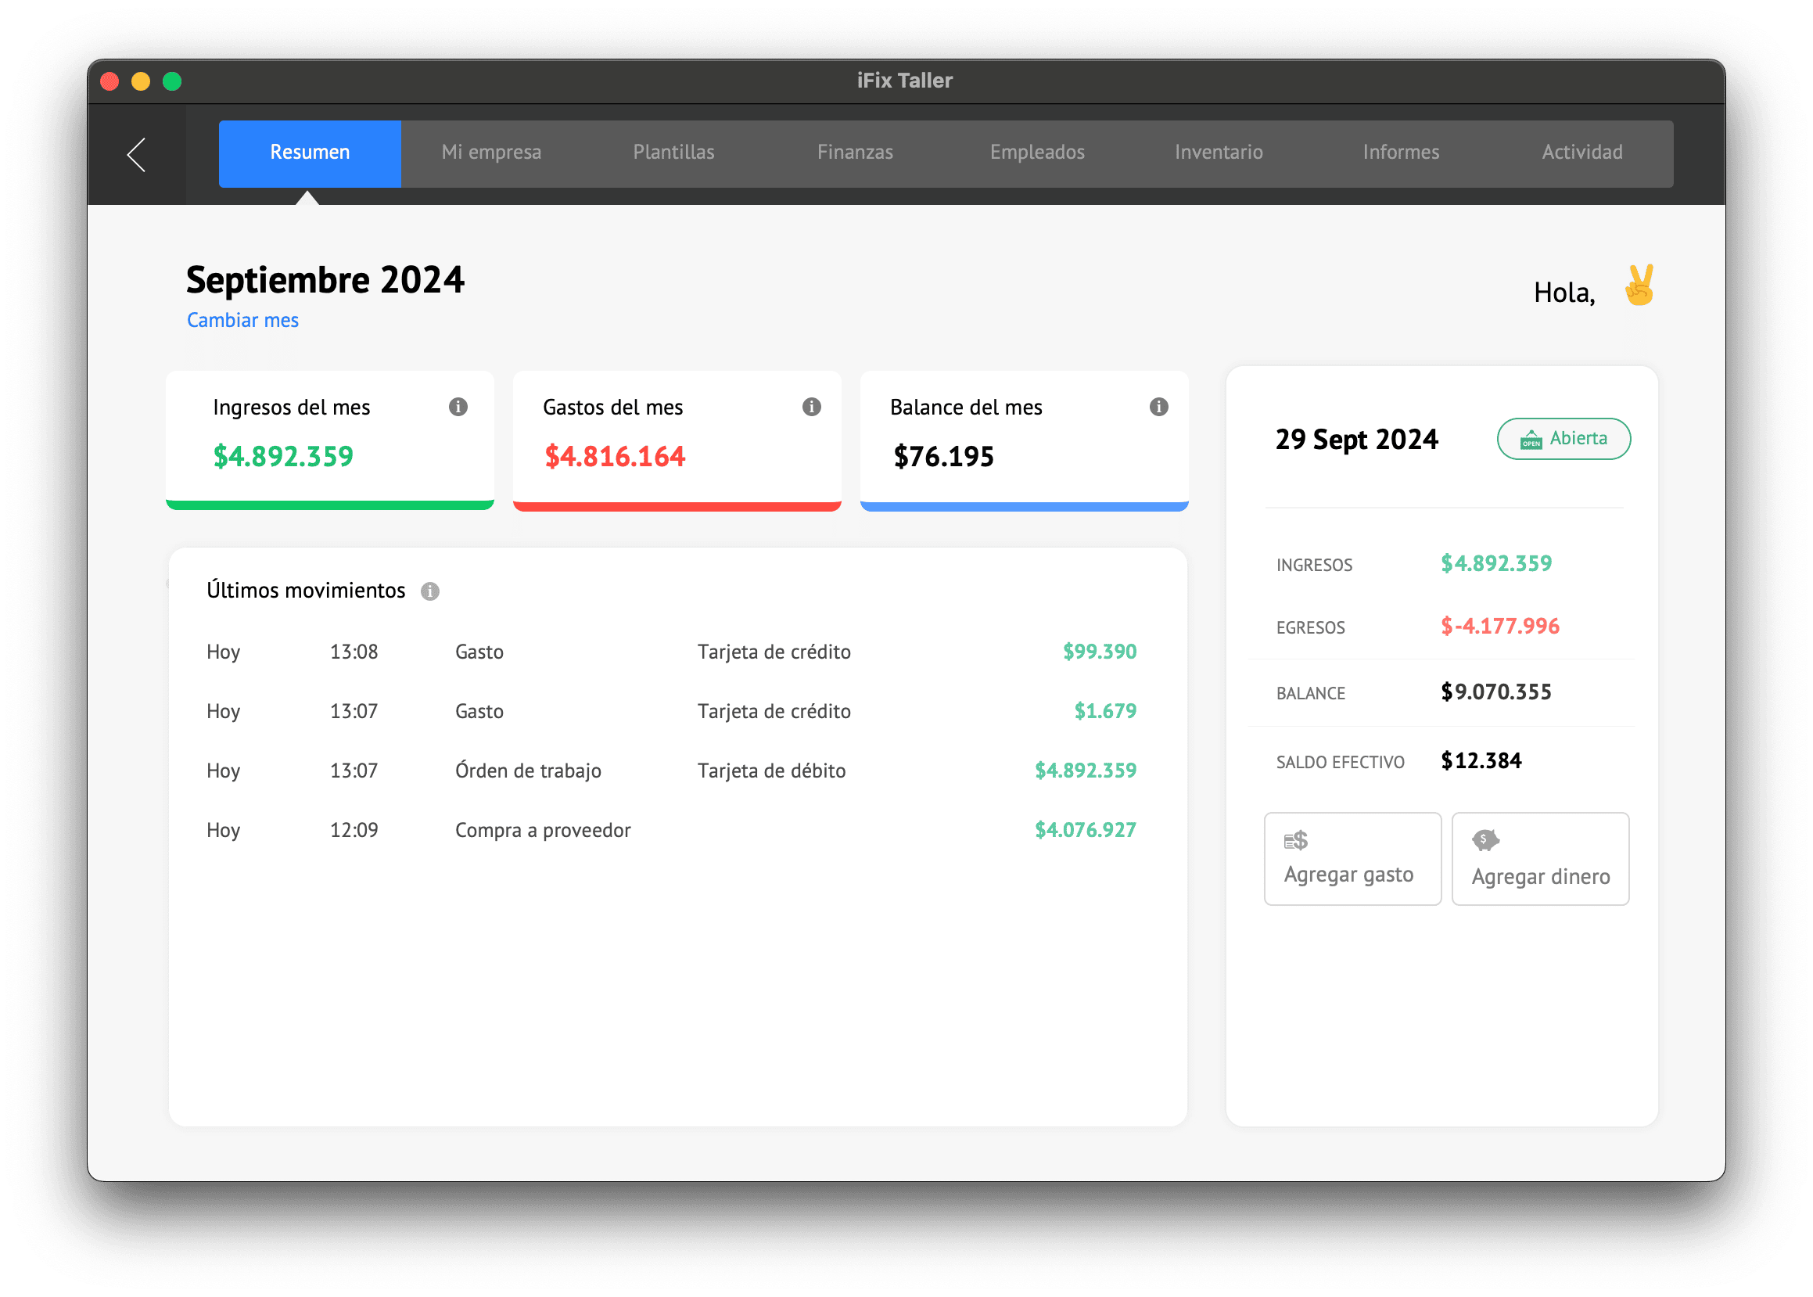This screenshot has height=1297, width=1813.
Task: Click the victory hand emoji by Hola
Action: coord(1639,285)
